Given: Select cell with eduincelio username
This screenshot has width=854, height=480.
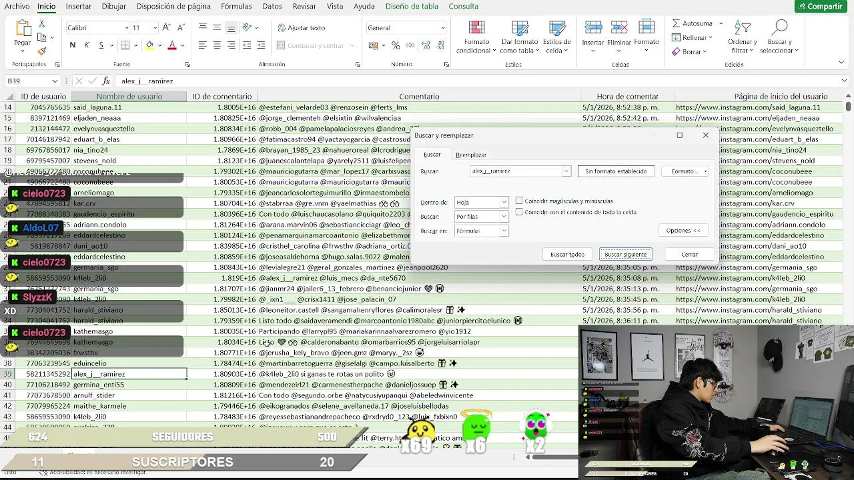Looking at the screenshot, I should click(x=129, y=363).
